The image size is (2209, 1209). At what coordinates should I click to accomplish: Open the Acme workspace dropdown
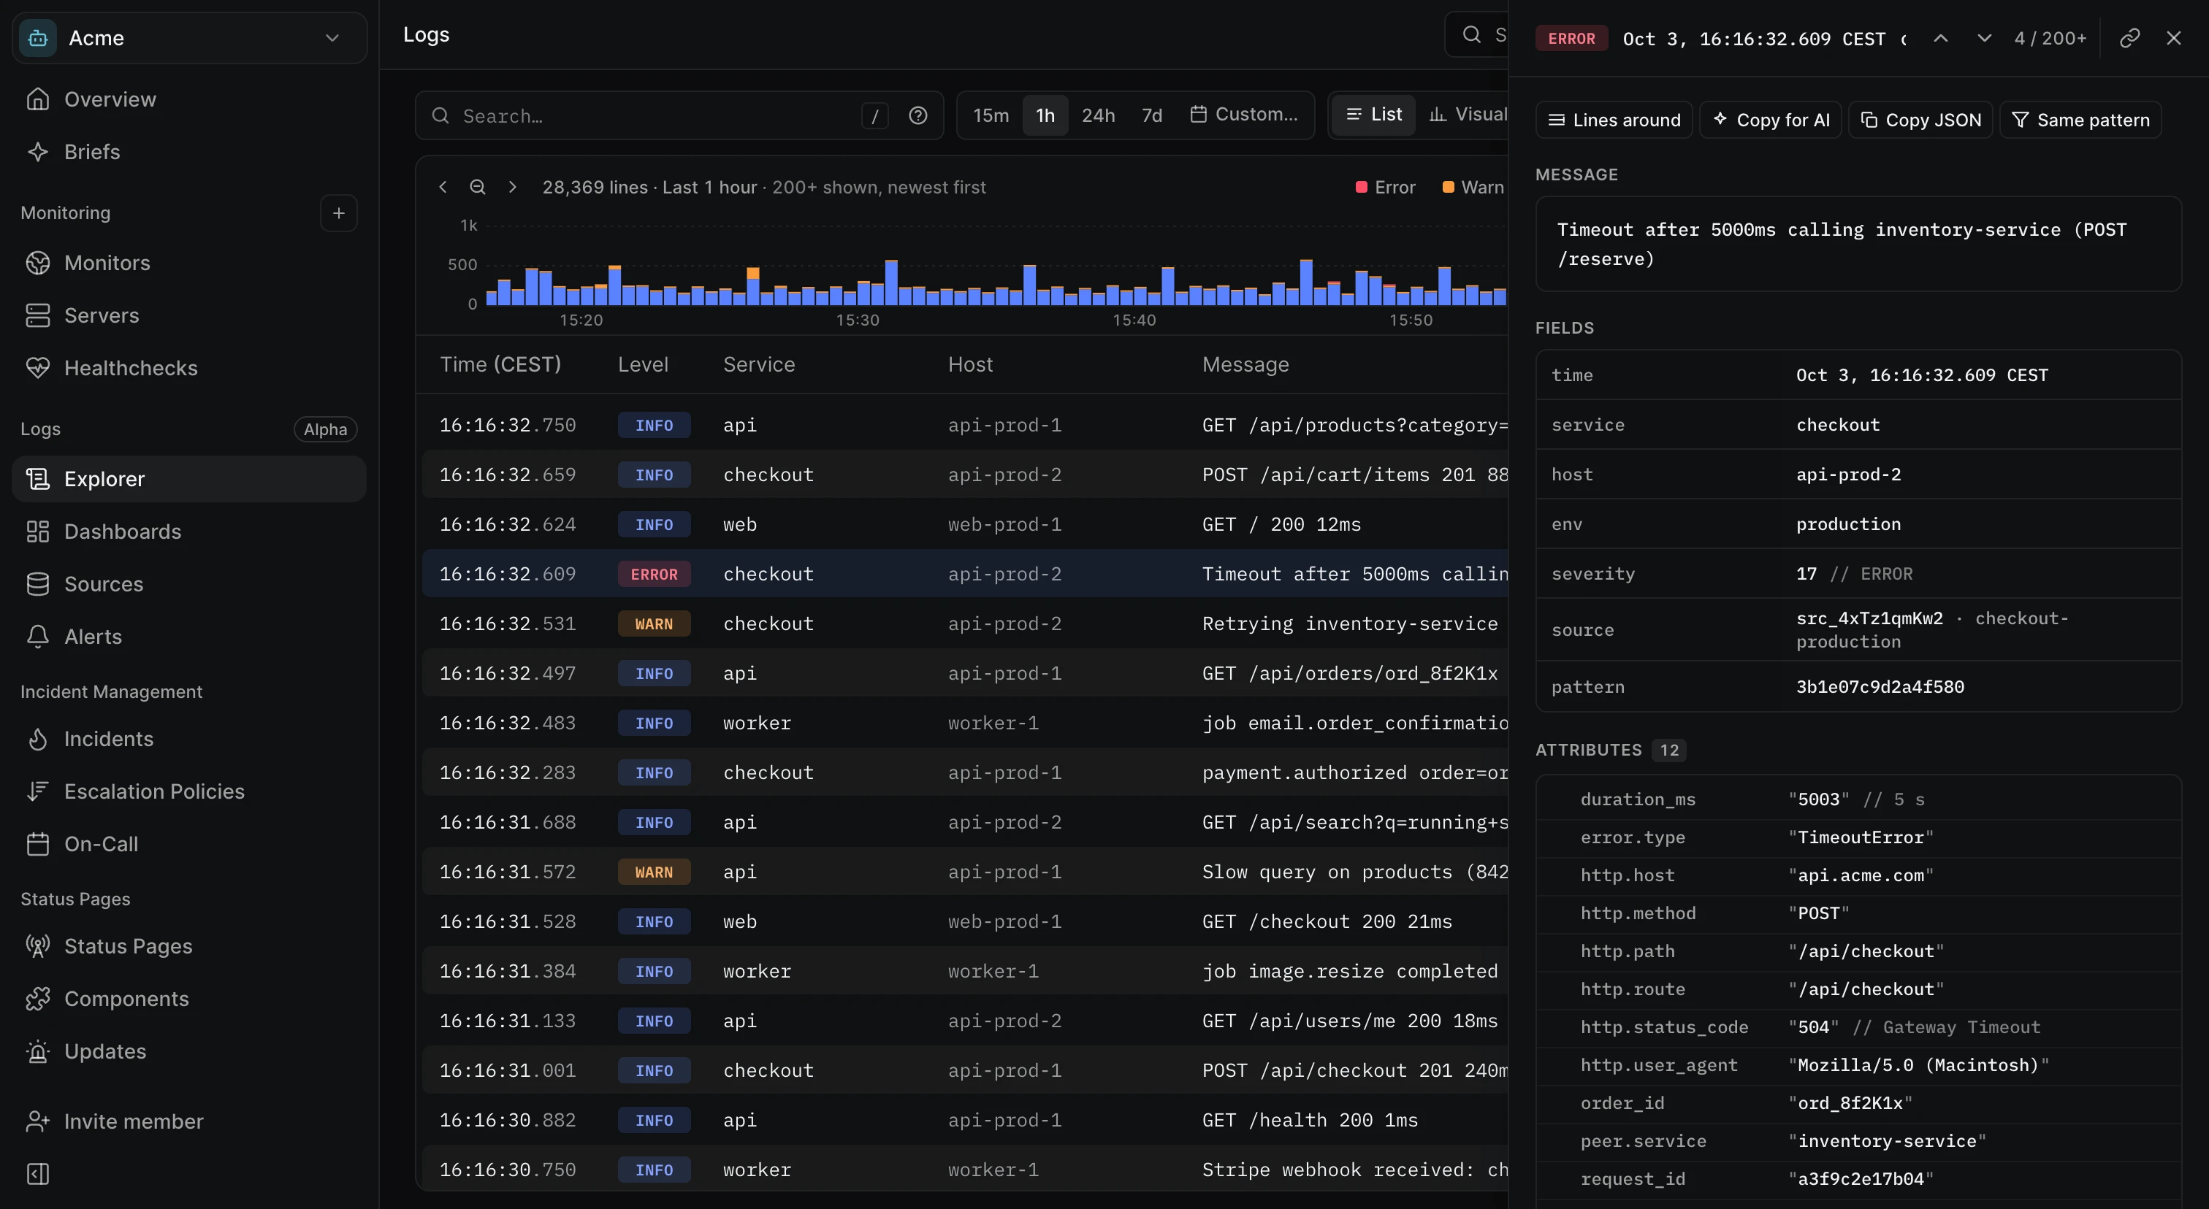tap(188, 38)
